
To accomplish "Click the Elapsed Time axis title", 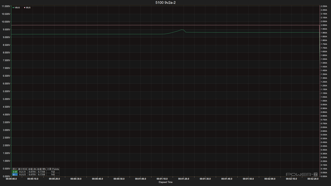I will [x=165, y=182].
